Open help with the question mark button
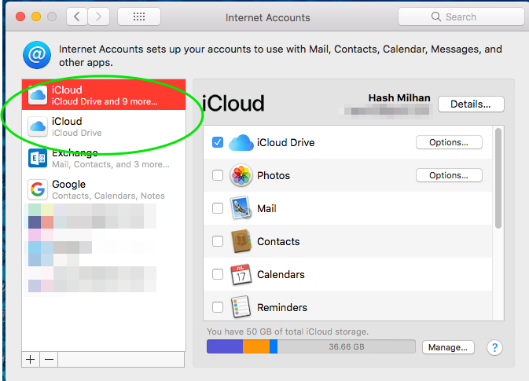 pyautogui.click(x=494, y=347)
